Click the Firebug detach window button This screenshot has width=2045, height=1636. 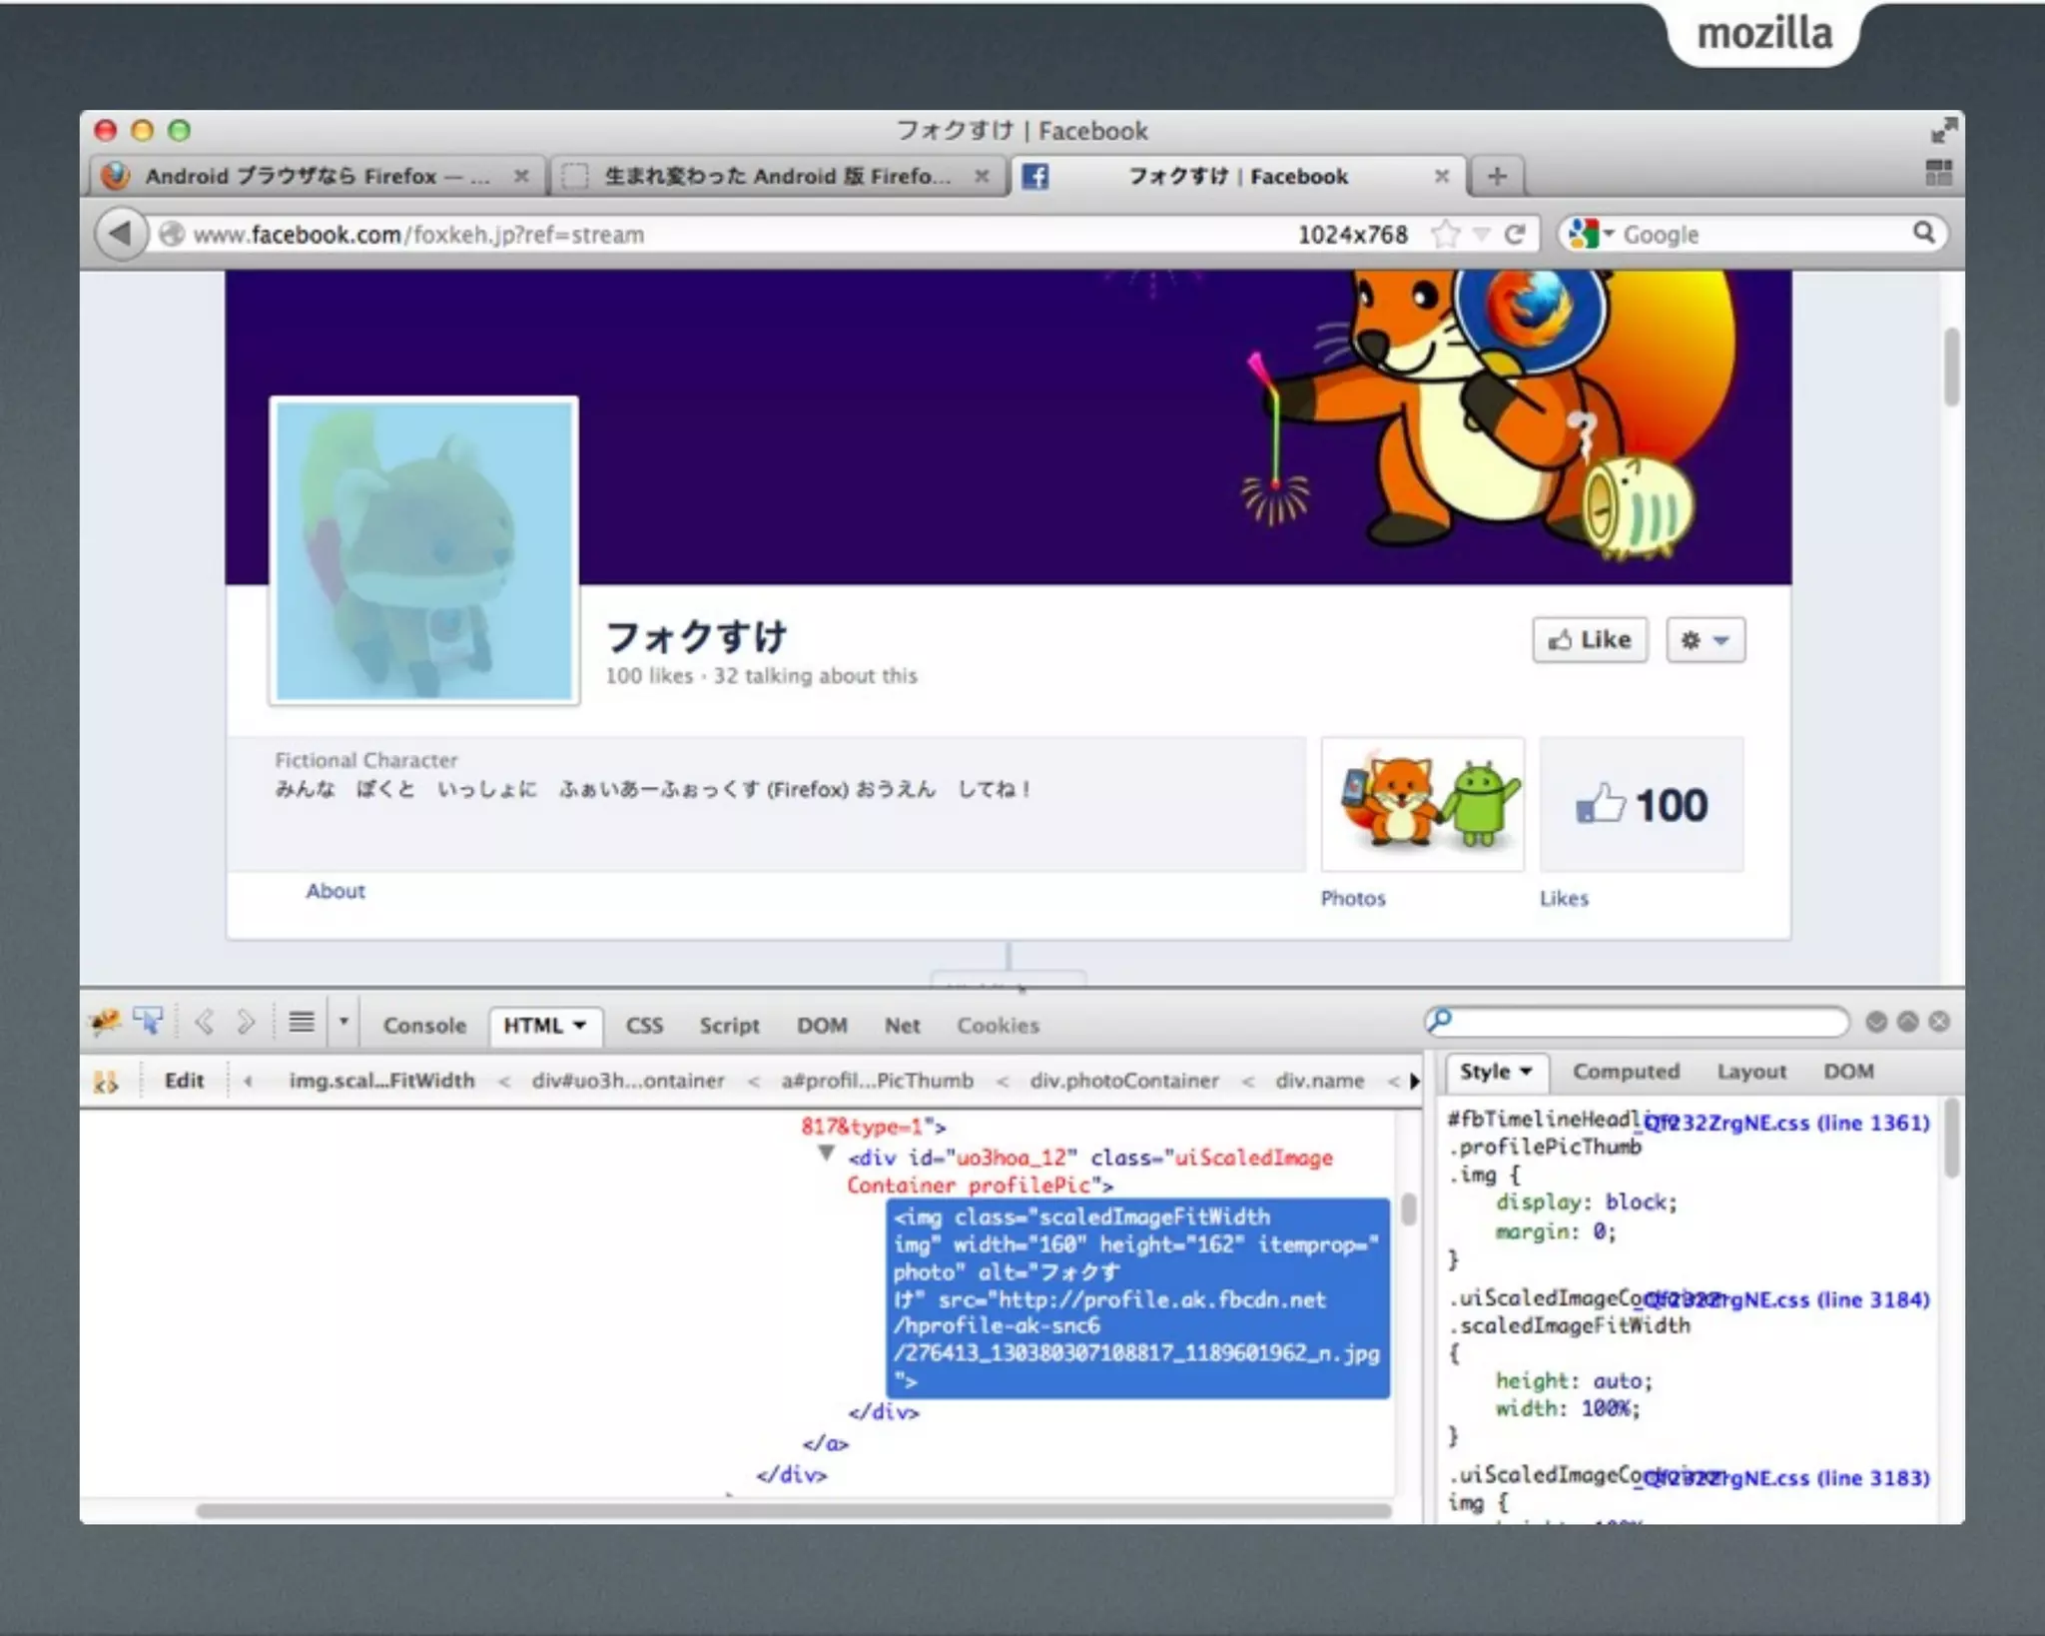point(1907,1022)
